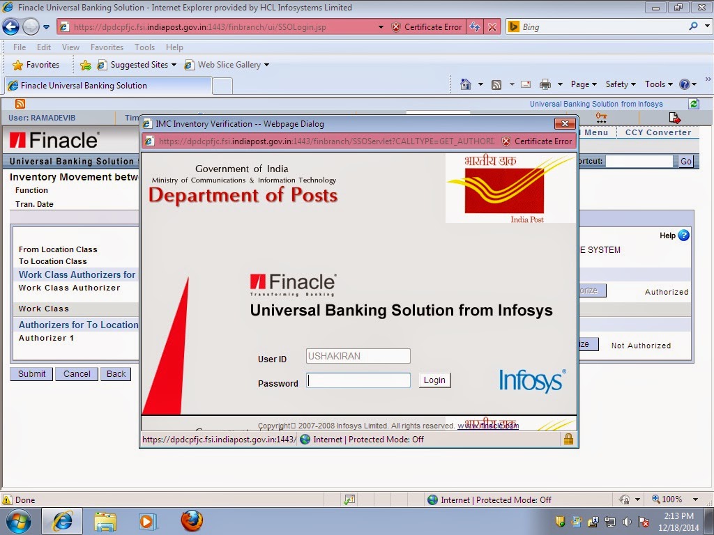Click the Certificate Error shield in the dialog
The image size is (714, 535).
point(506,141)
